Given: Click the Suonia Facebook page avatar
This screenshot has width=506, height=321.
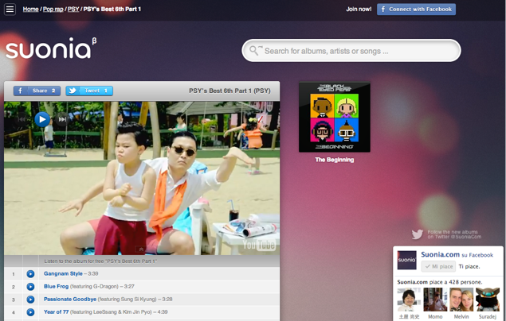Looking at the screenshot, I should (406, 260).
